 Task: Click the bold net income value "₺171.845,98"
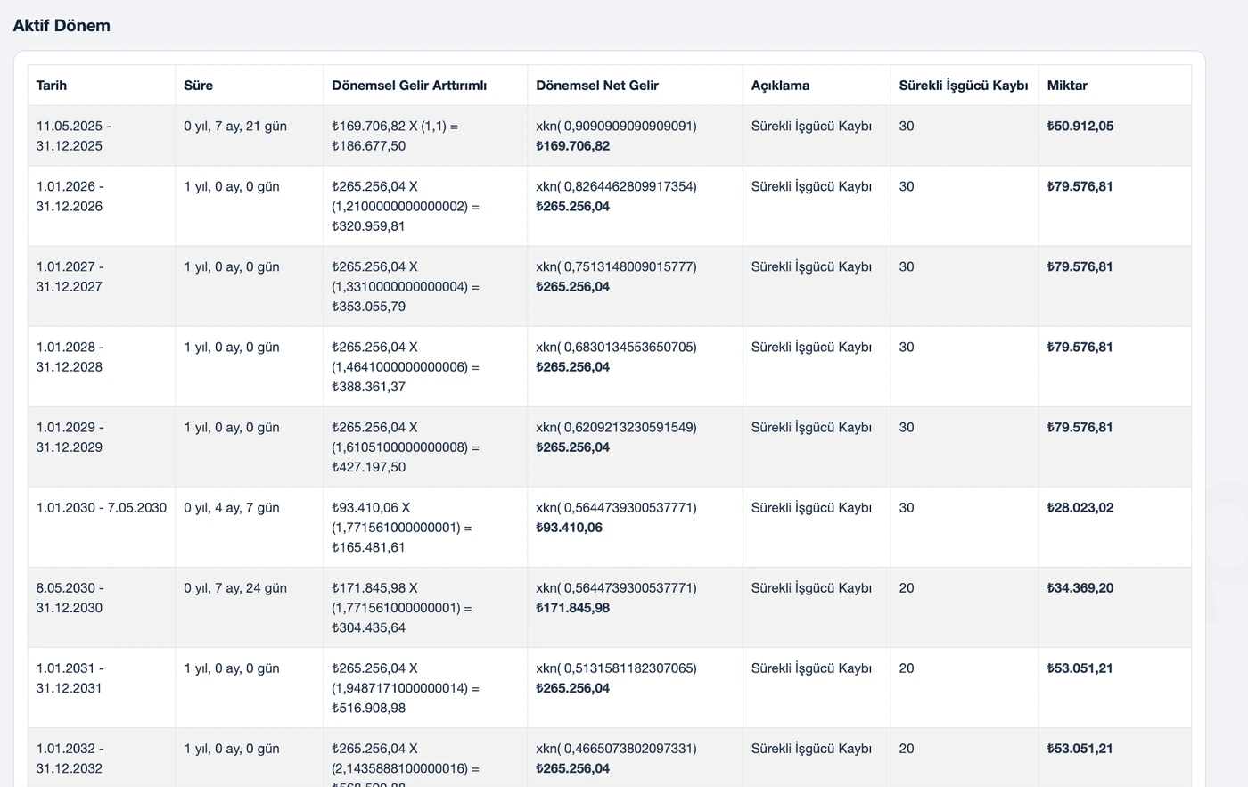click(x=573, y=607)
